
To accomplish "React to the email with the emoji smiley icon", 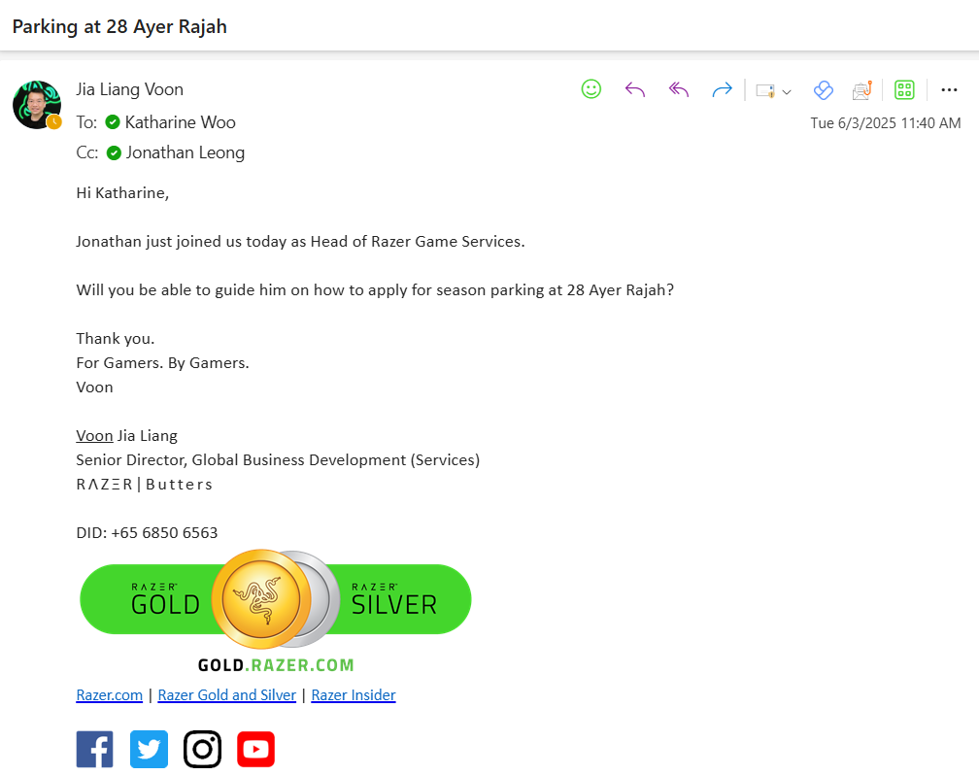I will [591, 89].
